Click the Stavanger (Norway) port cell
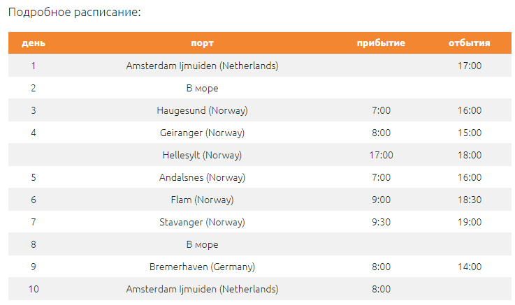This screenshot has width=515, height=305. [x=203, y=222]
